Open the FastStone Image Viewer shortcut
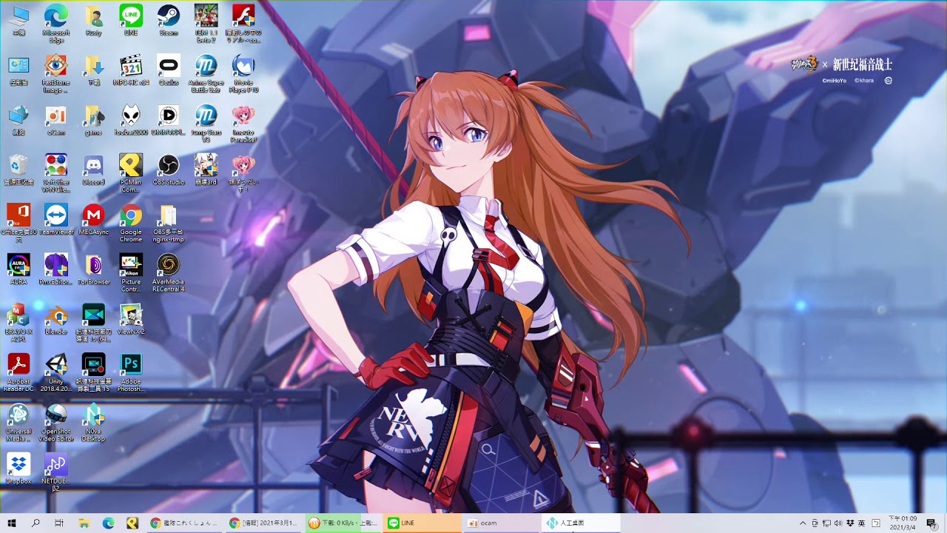The height and width of the screenshot is (533, 947). click(56, 74)
